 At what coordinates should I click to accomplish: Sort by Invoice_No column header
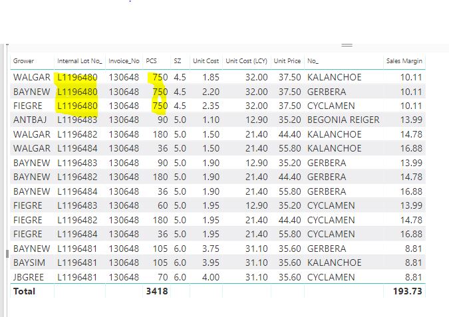[124, 61]
